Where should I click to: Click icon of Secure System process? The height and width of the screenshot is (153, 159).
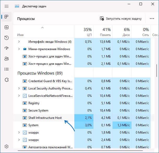click(x=25, y=110)
